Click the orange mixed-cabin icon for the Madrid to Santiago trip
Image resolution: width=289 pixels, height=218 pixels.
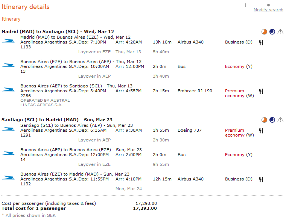(264, 32)
